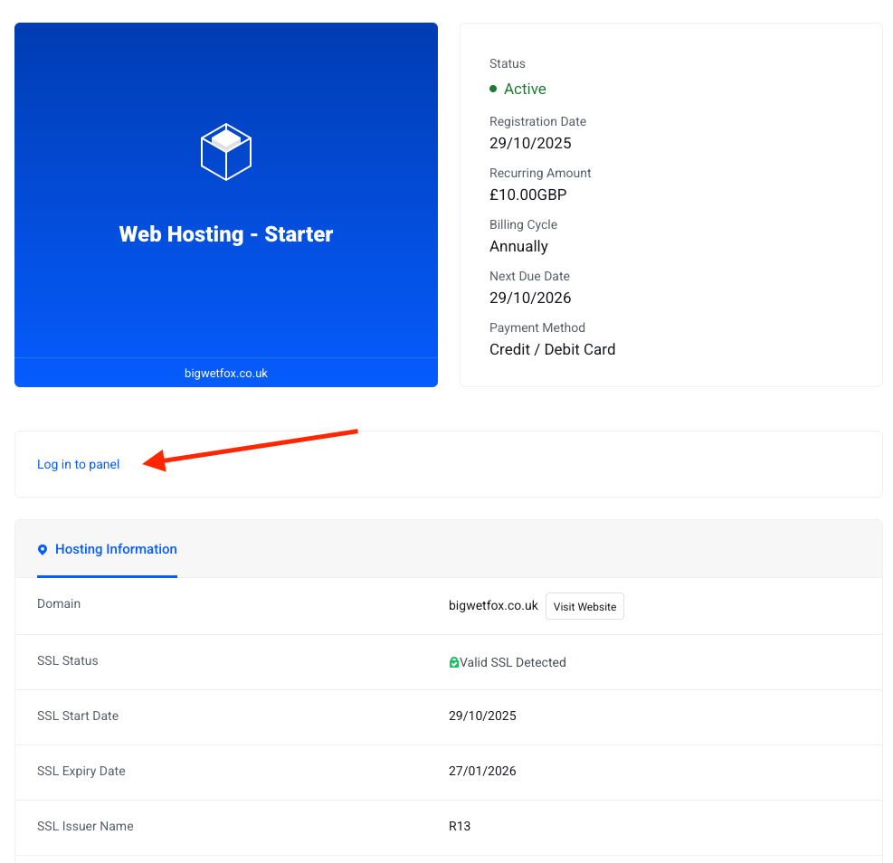Click the SSL expiry date 27/01/2026
Screen dimensions: 893x863
tap(482, 771)
